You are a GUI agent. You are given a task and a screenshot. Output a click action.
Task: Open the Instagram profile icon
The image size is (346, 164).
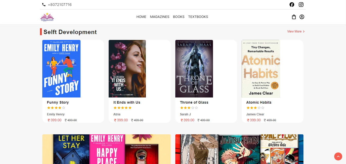301,5
